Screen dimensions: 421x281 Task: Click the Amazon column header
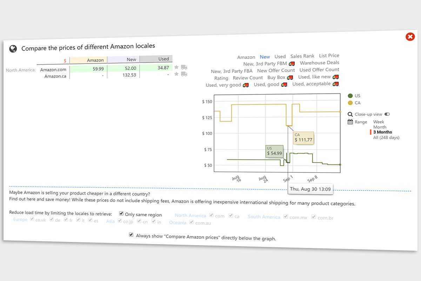tap(88, 60)
